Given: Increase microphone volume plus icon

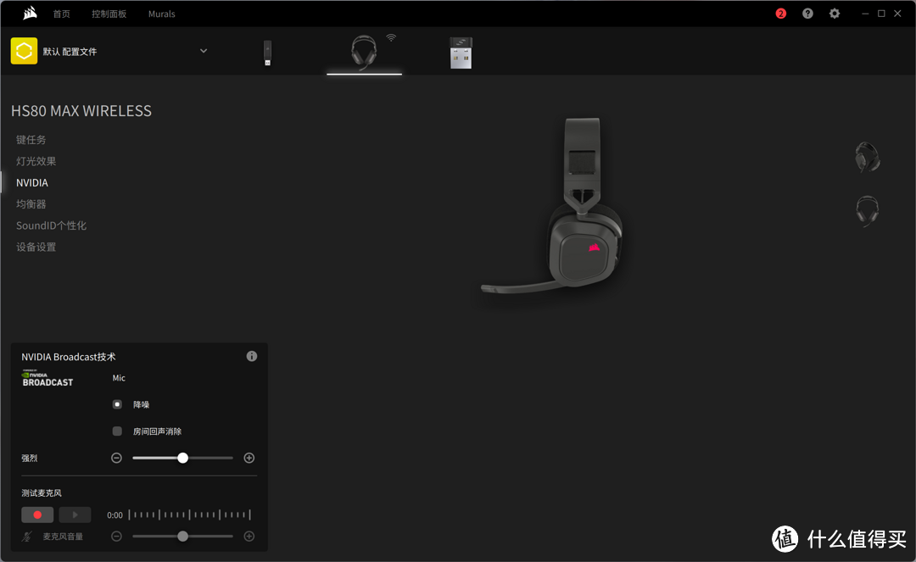Looking at the screenshot, I should coord(249,536).
